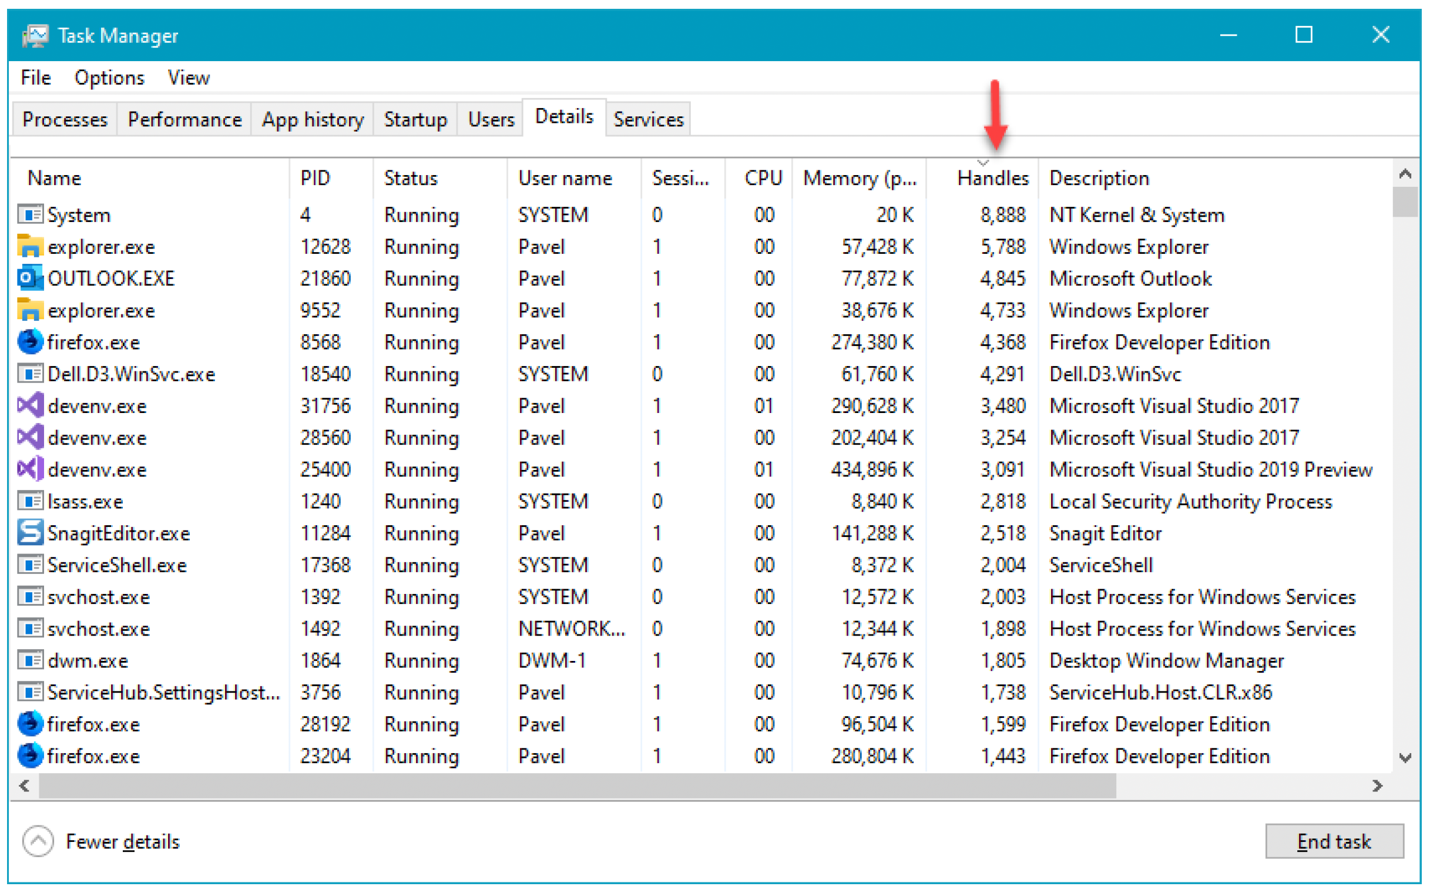Collapse view with Fewer details chevron
Screen dimensions: 1430x893
coord(38,842)
